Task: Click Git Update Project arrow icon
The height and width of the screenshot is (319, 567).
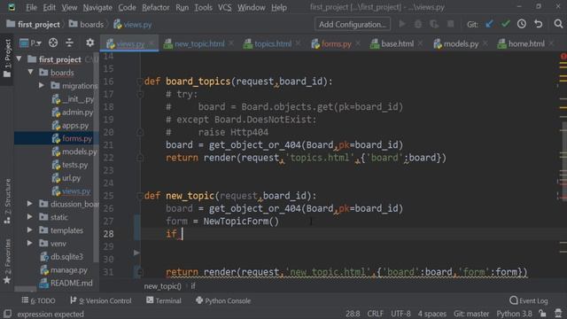Action: [489, 24]
